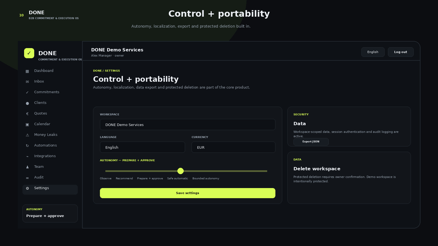Click the Integrations connector icon
Screen dimensions: 438x246
[x=27, y=156]
